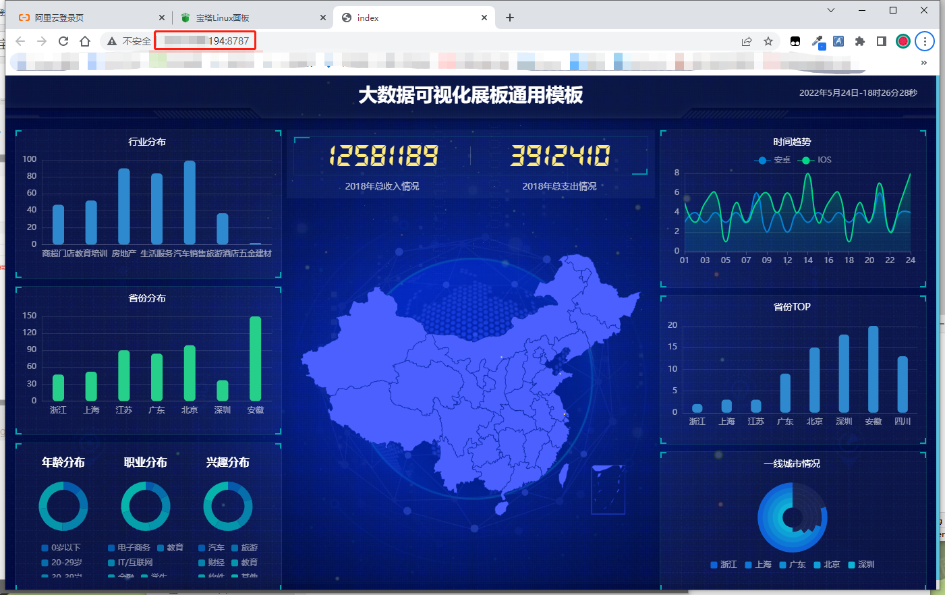Open a new browser tab
Screen dimensions: 945x595
[x=510, y=18]
